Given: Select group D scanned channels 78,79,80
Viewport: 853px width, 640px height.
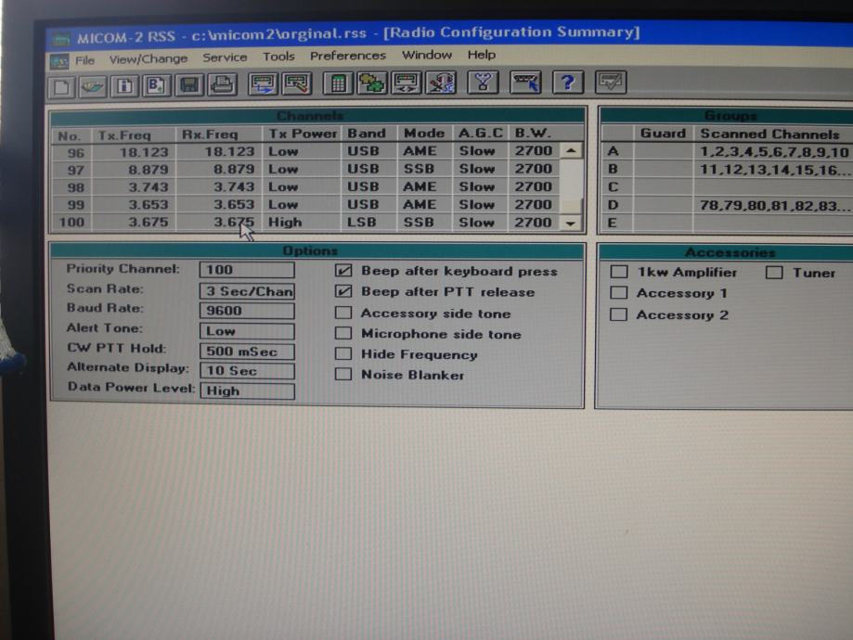Looking at the screenshot, I should coord(774,206).
